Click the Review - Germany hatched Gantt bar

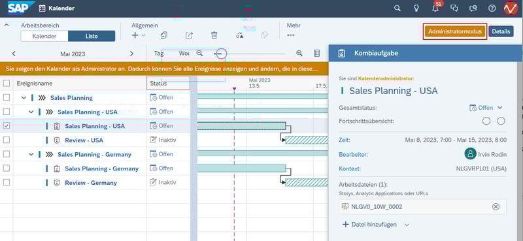tap(307, 182)
